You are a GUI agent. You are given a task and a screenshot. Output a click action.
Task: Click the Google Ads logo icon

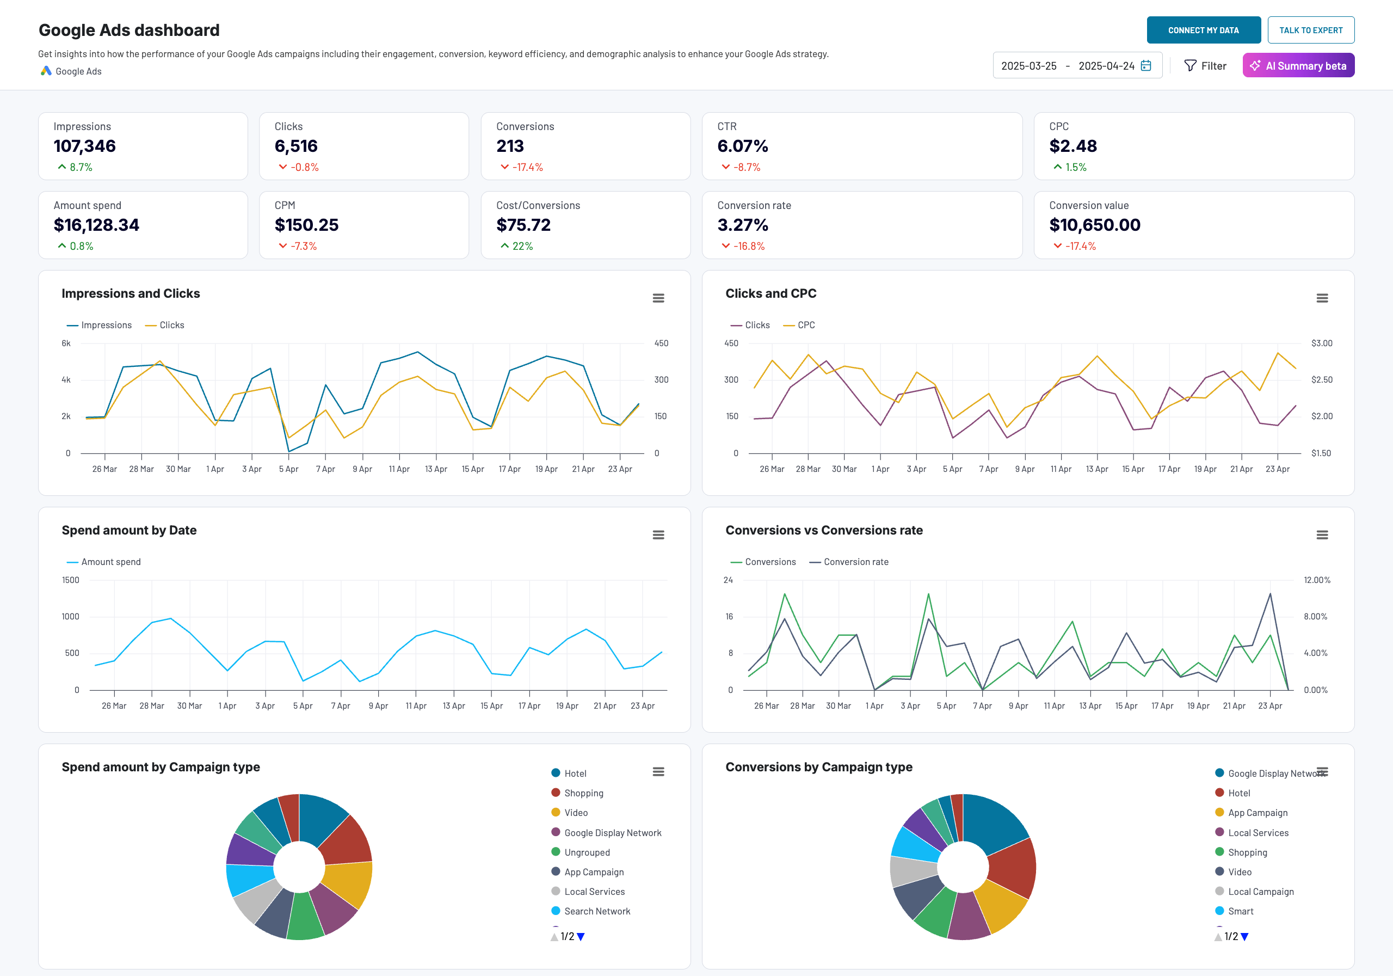(46, 71)
